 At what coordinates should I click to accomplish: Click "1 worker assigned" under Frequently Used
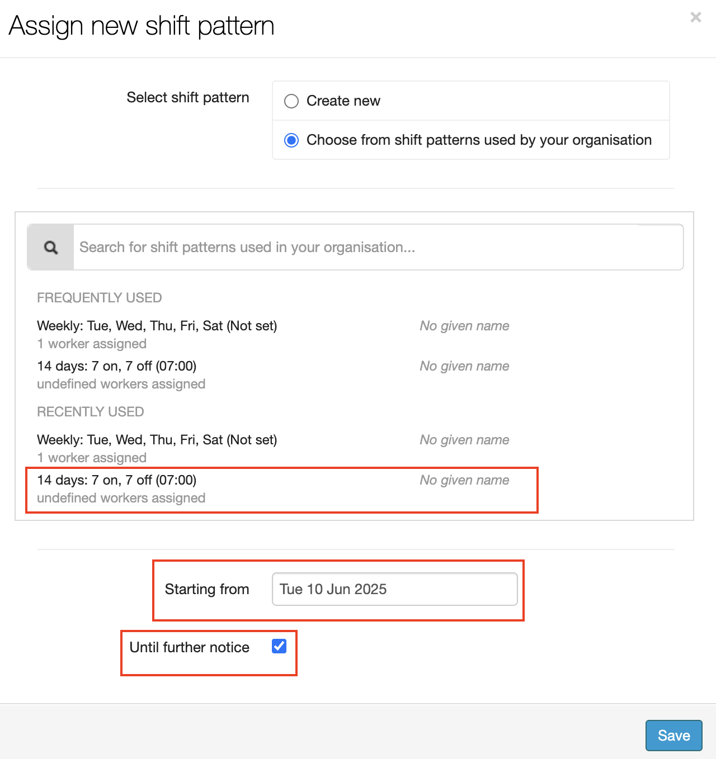(x=92, y=344)
